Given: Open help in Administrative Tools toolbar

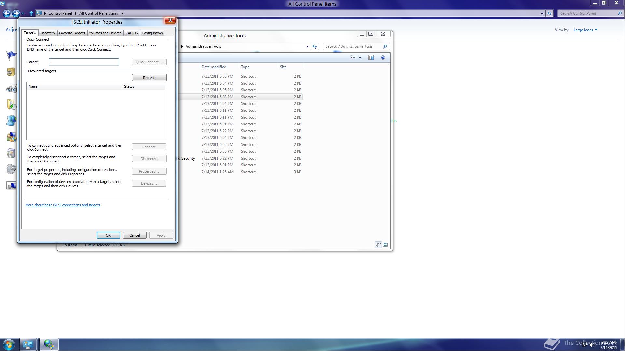Looking at the screenshot, I should [383, 58].
